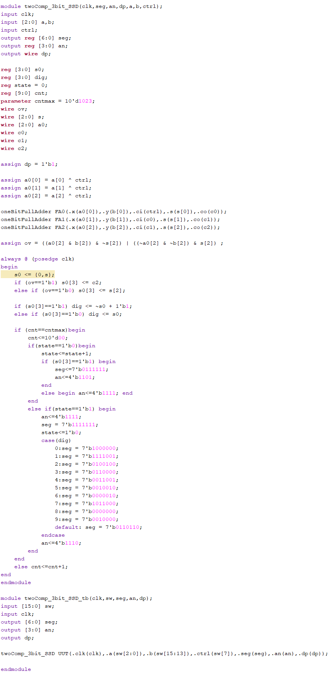Viewport: 336px width, 675px height.
Task: Click the default: seg = 7'b0110110 line
Action: pyautogui.click(x=98, y=527)
